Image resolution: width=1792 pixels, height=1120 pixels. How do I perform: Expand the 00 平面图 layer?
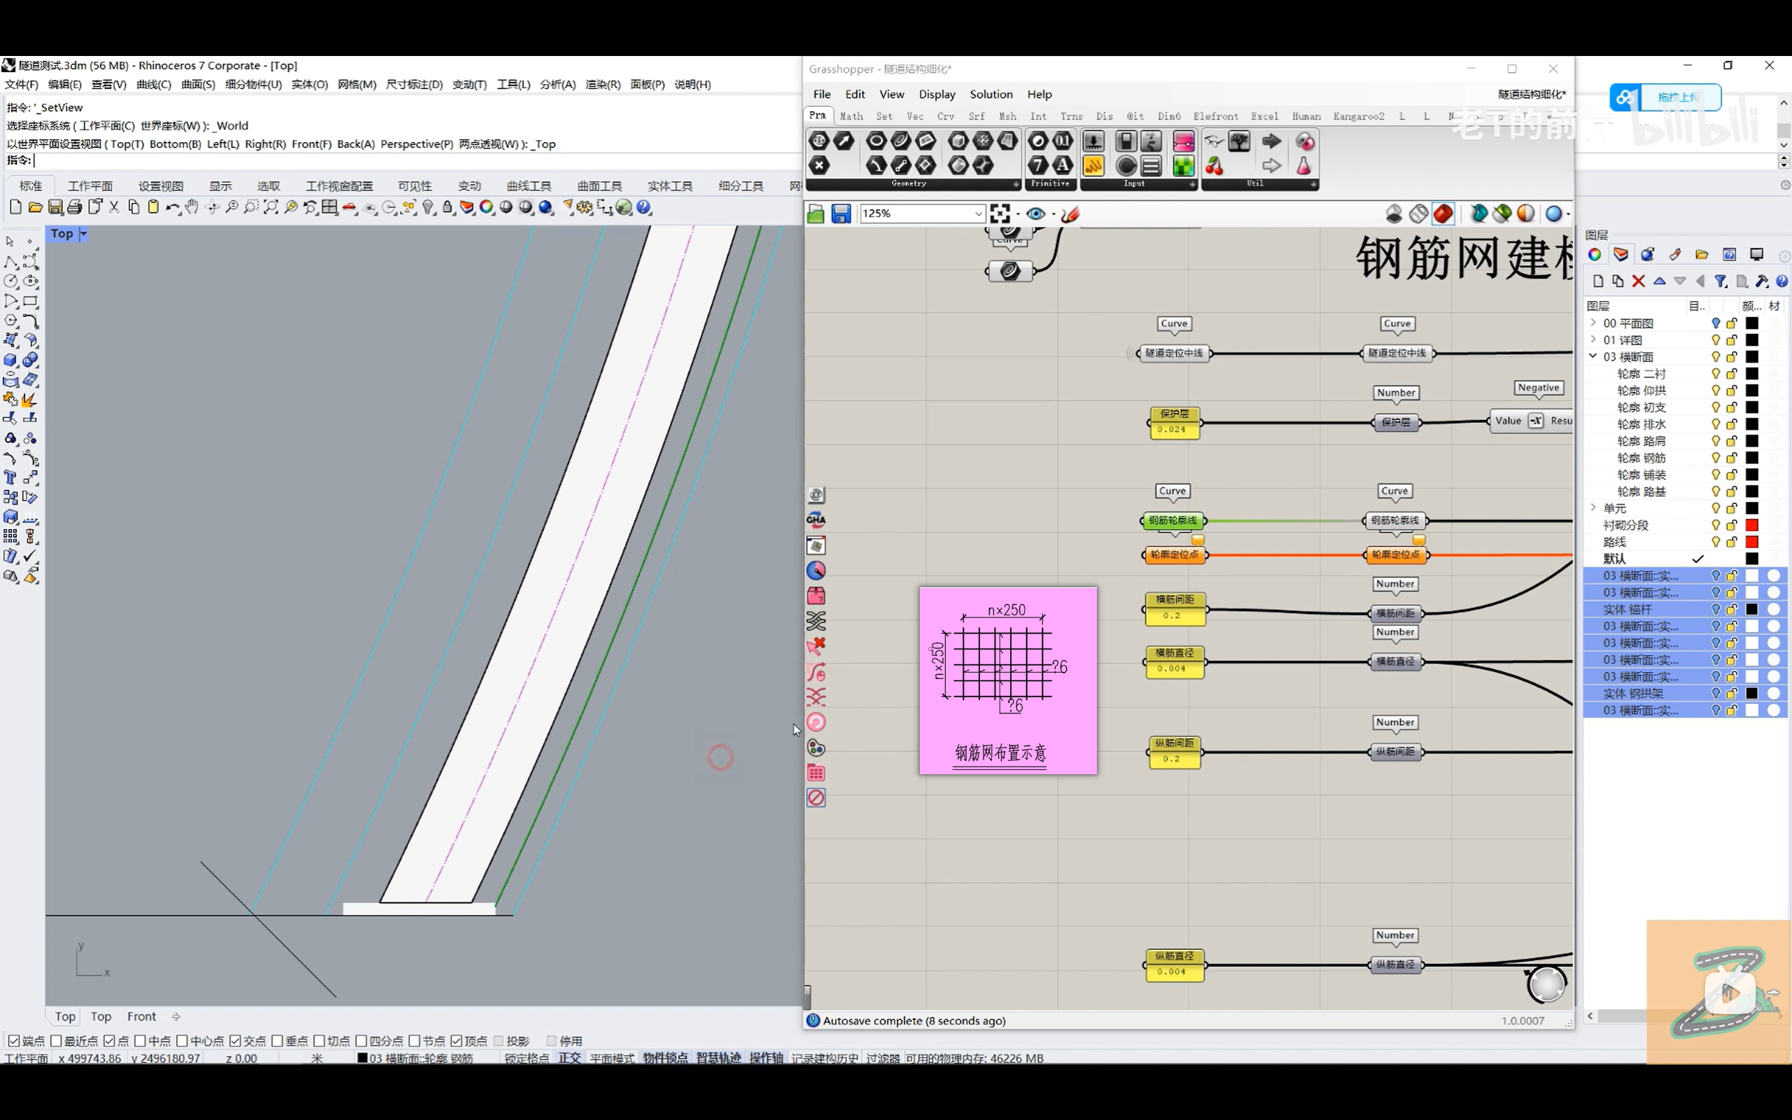point(1592,323)
